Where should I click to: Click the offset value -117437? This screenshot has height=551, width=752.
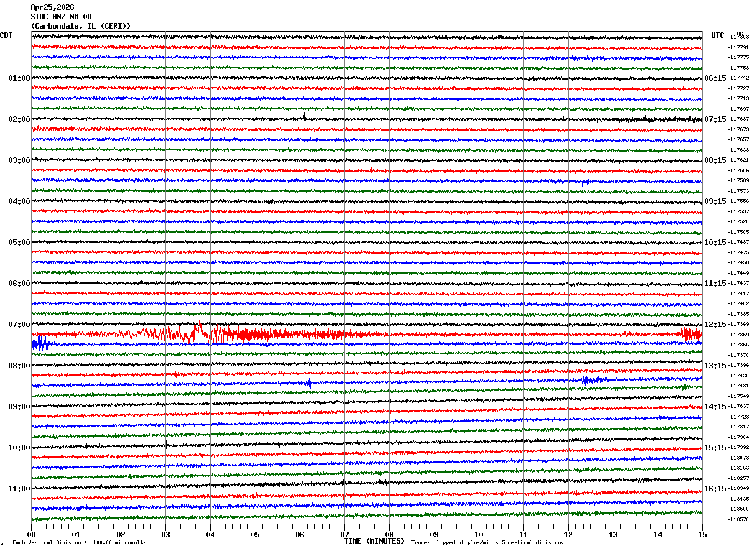point(738,284)
